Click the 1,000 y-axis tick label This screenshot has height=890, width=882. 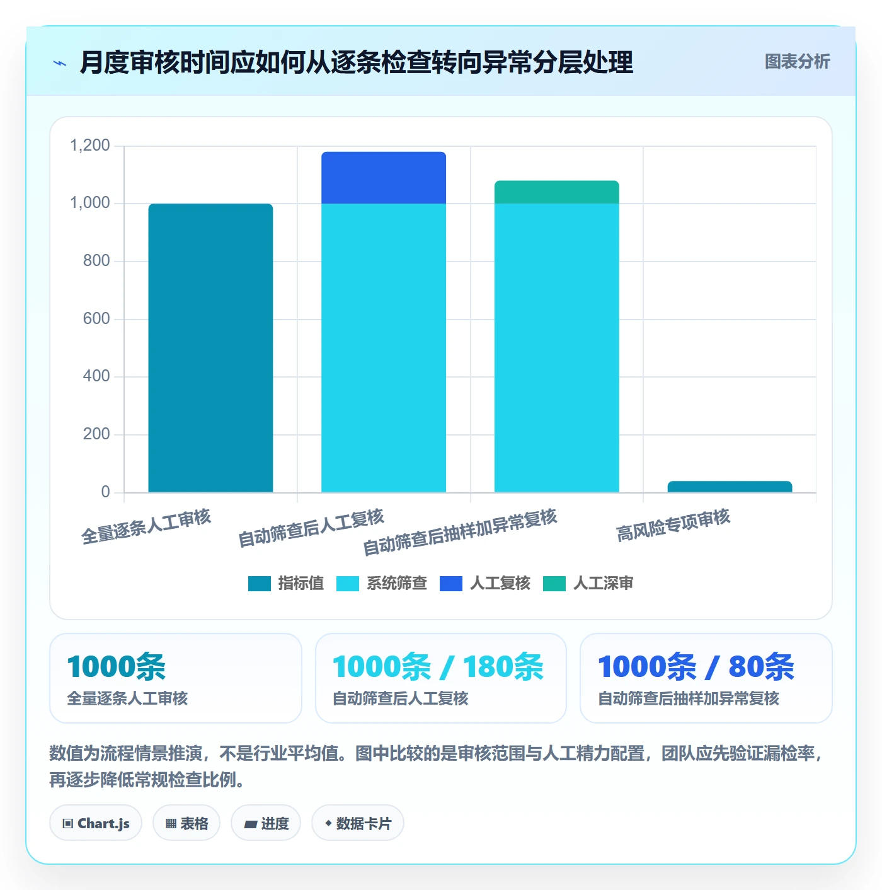point(89,203)
